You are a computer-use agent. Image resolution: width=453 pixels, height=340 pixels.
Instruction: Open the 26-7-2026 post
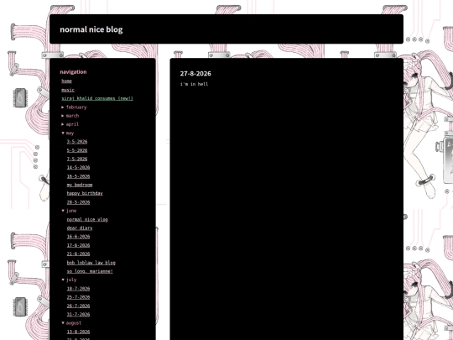point(78,306)
